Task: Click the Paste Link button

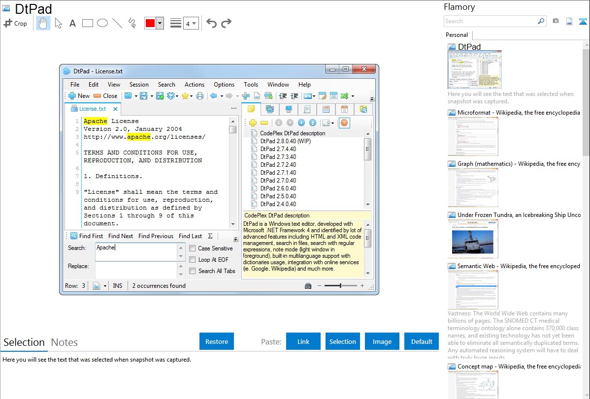Action: click(x=303, y=341)
